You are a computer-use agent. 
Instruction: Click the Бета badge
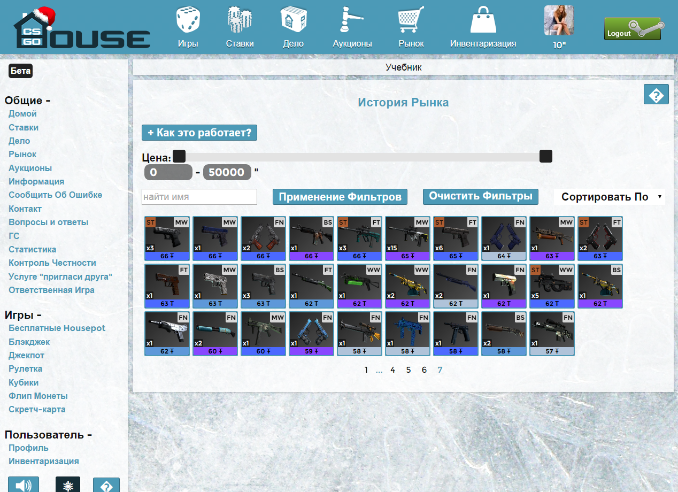coord(20,71)
